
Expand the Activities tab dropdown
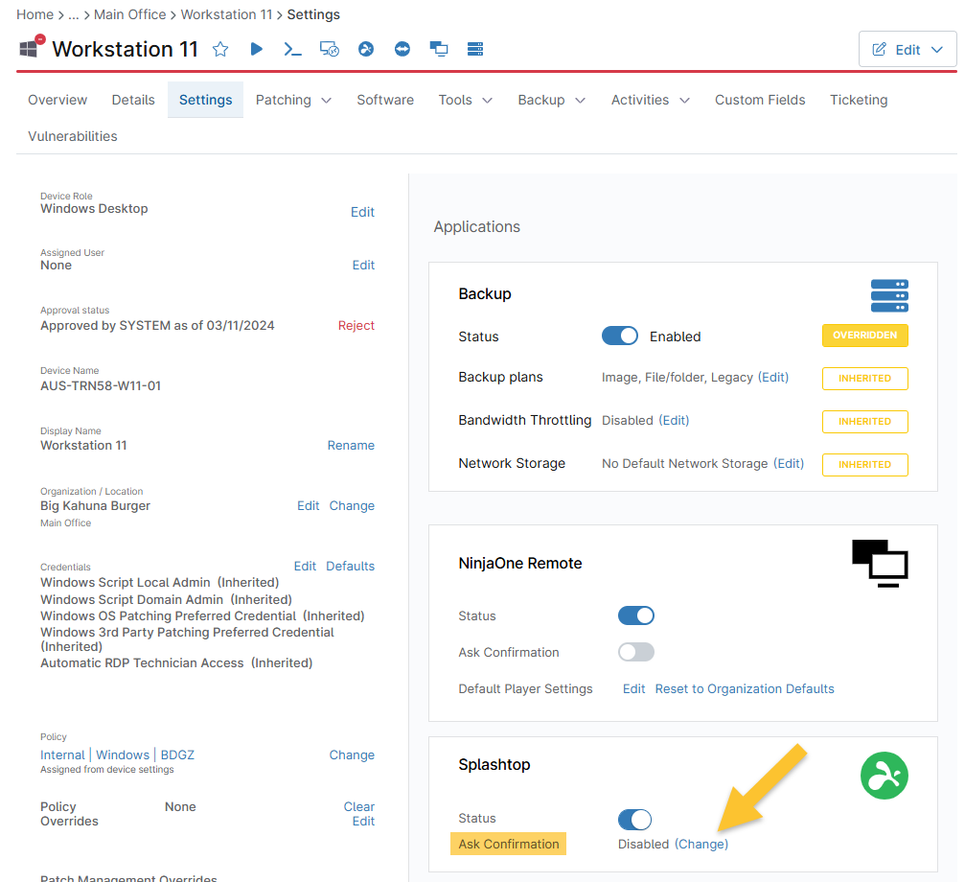[x=651, y=100]
